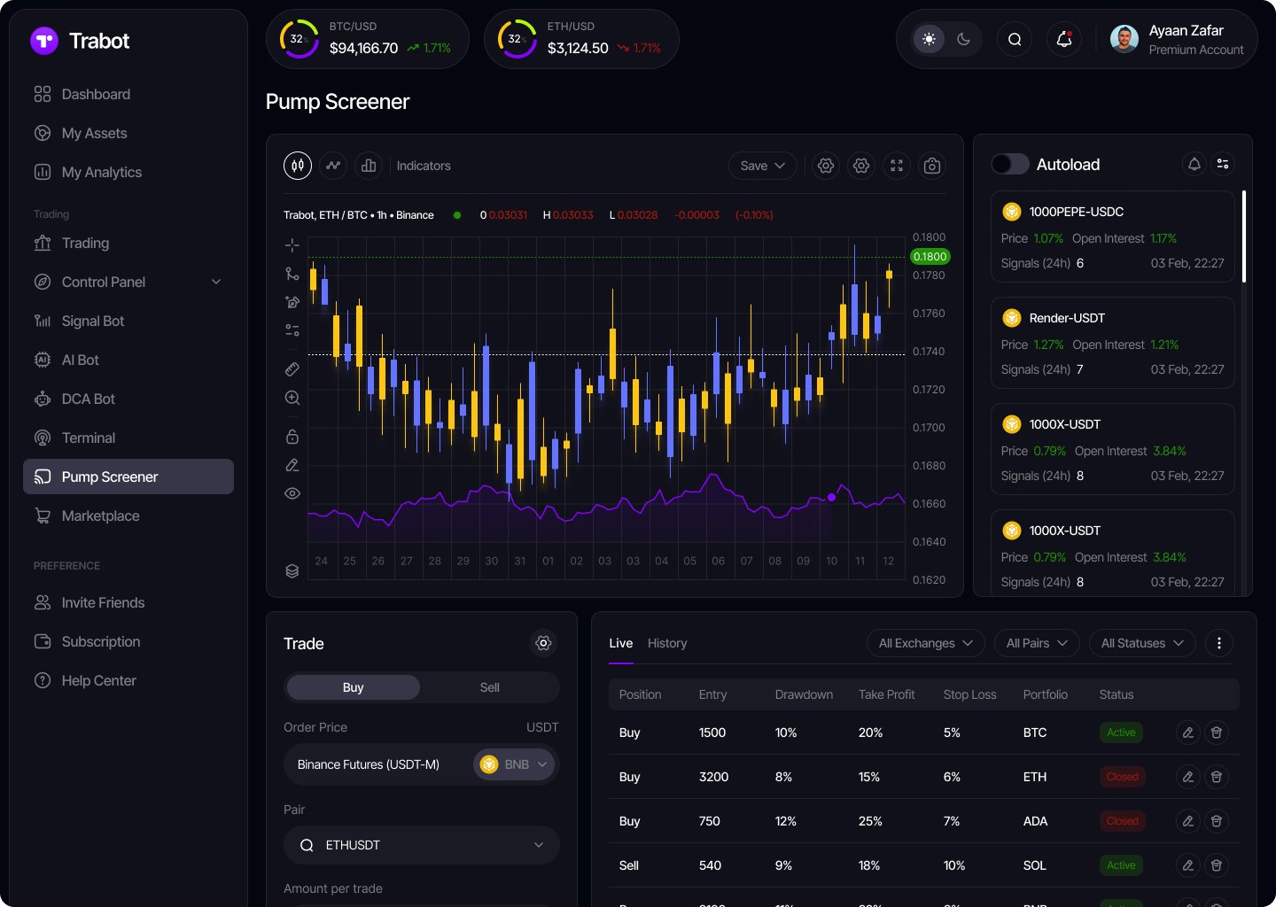Hide chart drawings using the eye icon

coord(292,493)
